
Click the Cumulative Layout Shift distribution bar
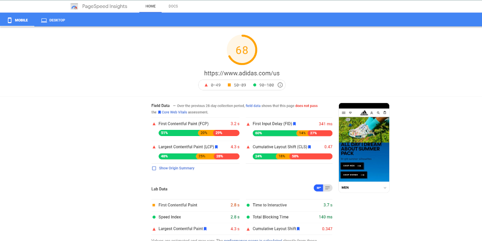point(292,156)
